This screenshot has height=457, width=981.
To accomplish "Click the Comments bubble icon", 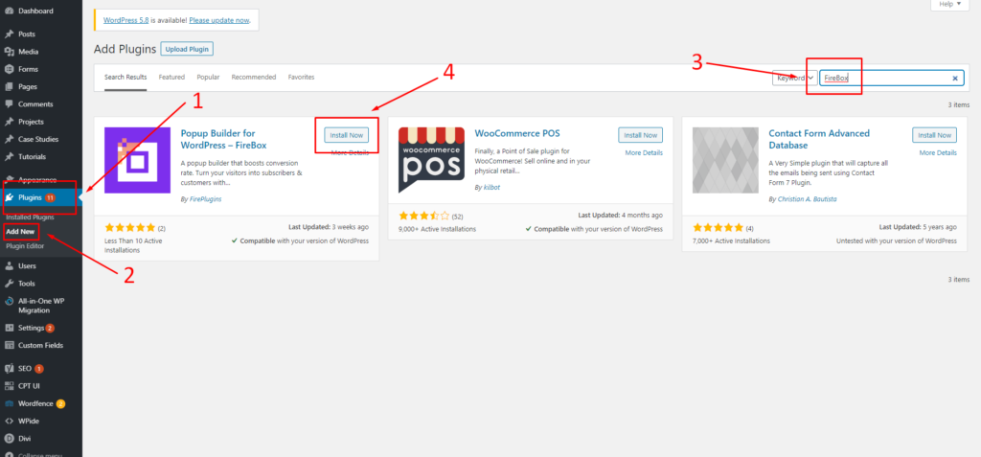I will tap(9, 103).
